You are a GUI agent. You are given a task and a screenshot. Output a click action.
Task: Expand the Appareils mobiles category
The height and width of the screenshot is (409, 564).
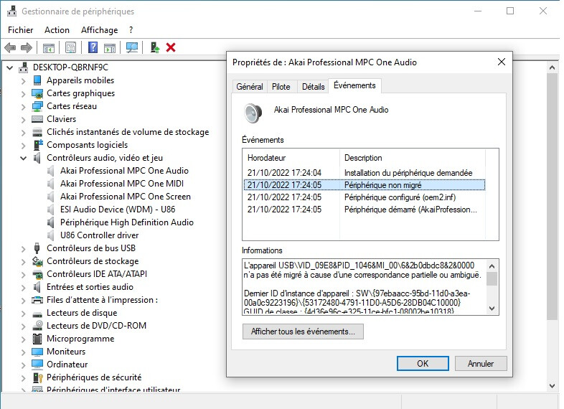tap(24, 81)
